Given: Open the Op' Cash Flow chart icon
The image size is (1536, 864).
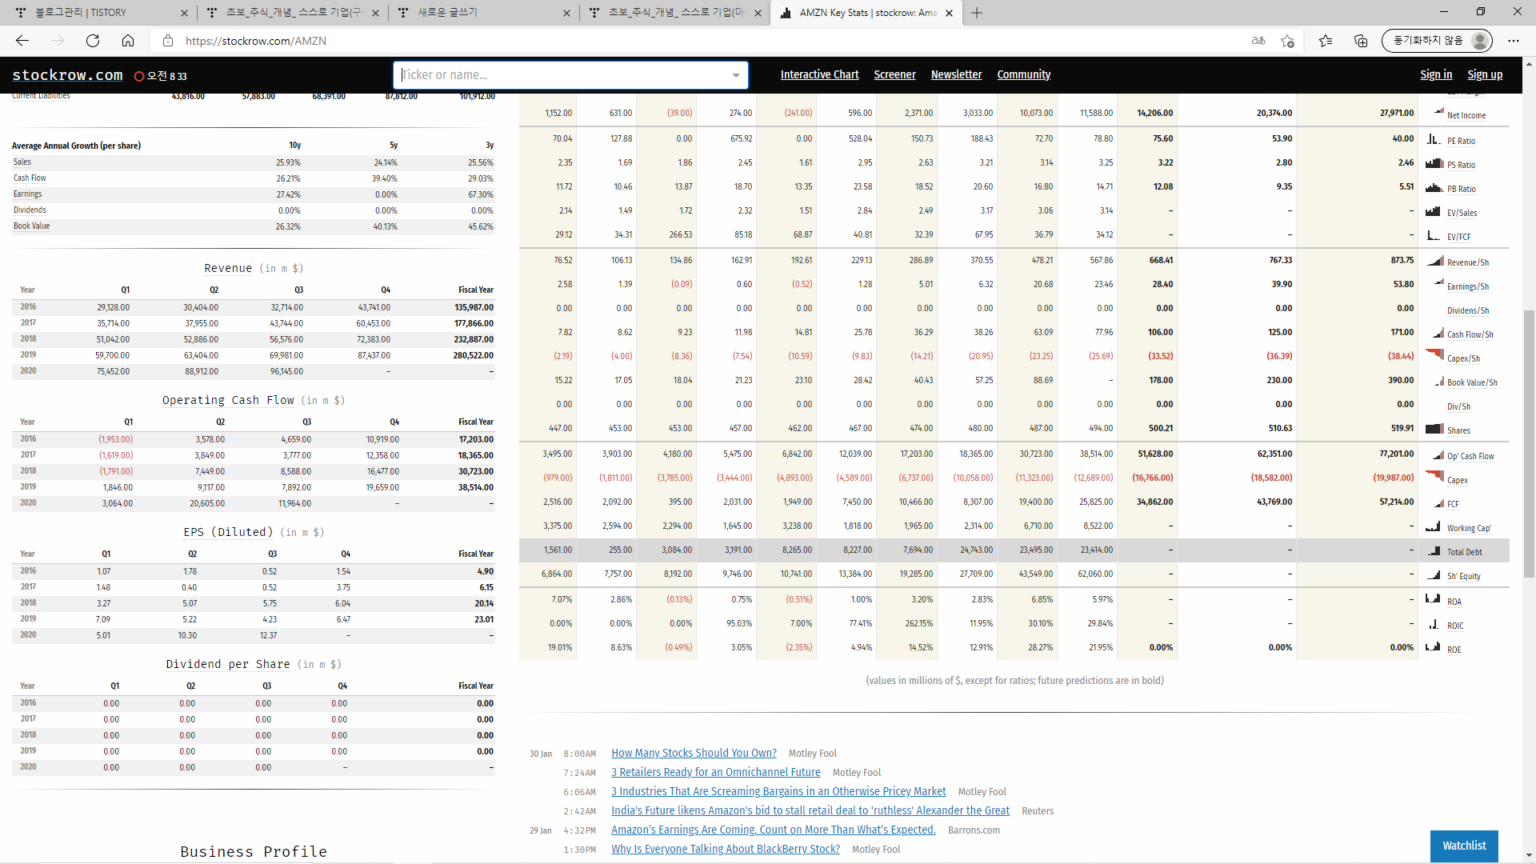Looking at the screenshot, I should 1438,454.
